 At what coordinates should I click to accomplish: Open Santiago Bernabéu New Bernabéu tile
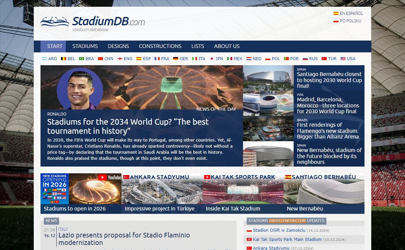324,194
